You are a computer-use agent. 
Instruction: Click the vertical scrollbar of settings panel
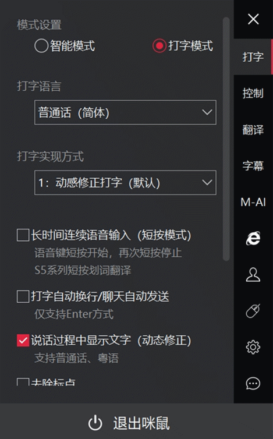226,139
